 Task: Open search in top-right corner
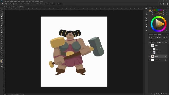[161, 4]
